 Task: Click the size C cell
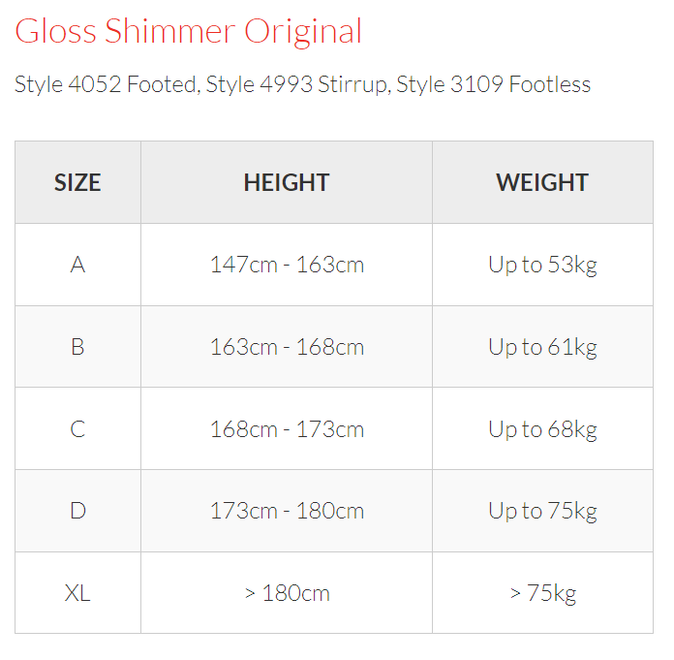click(x=77, y=428)
